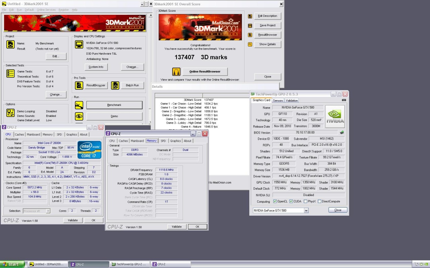
Task: Open the SPD tab in the CPU-Z memory window
Action: pyautogui.click(x=163, y=141)
